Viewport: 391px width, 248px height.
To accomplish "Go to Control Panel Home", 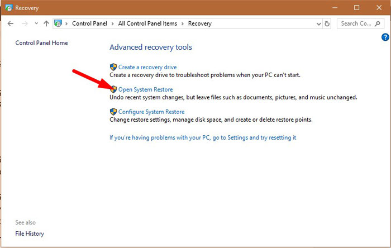I will (42, 43).
